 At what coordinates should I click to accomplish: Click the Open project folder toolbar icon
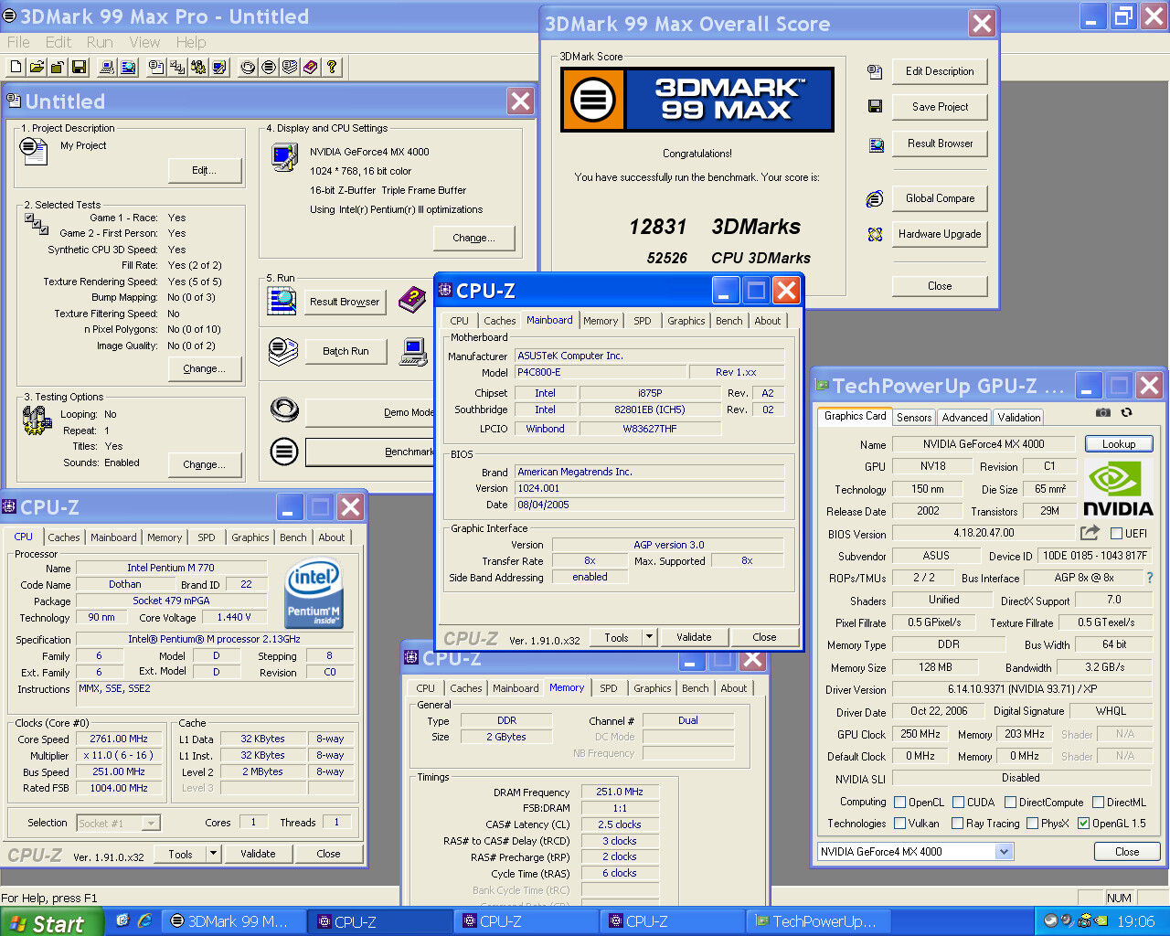[x=37, y=67]
